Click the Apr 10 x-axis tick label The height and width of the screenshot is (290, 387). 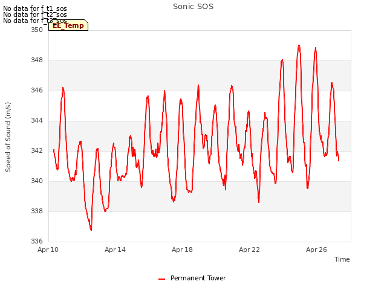tap(48, 250)
